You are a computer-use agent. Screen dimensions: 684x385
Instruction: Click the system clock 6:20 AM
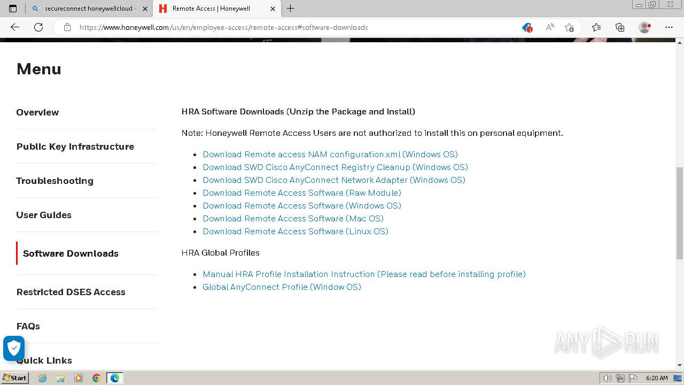(x=657, y=378)
